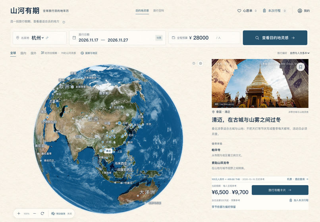Click the 清迈，在古城与山雾之间过冬 headline
The width and height of the screenshot is (320, 222).
point(246,120)
